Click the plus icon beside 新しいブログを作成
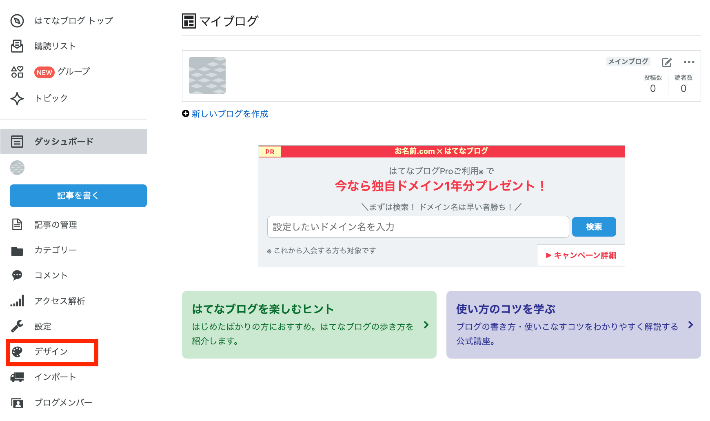The height and width of the screenshot is (421, 710). pyautogui.click(x=186, y=113)
